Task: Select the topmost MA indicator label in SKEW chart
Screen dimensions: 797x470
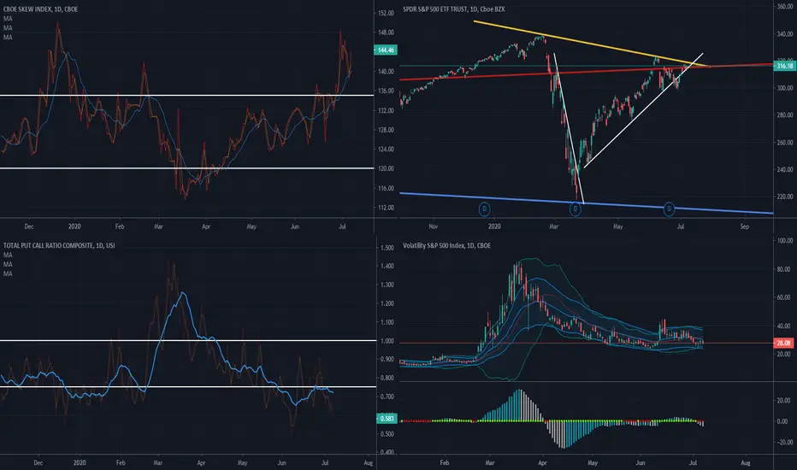Action: coord(8,18)
